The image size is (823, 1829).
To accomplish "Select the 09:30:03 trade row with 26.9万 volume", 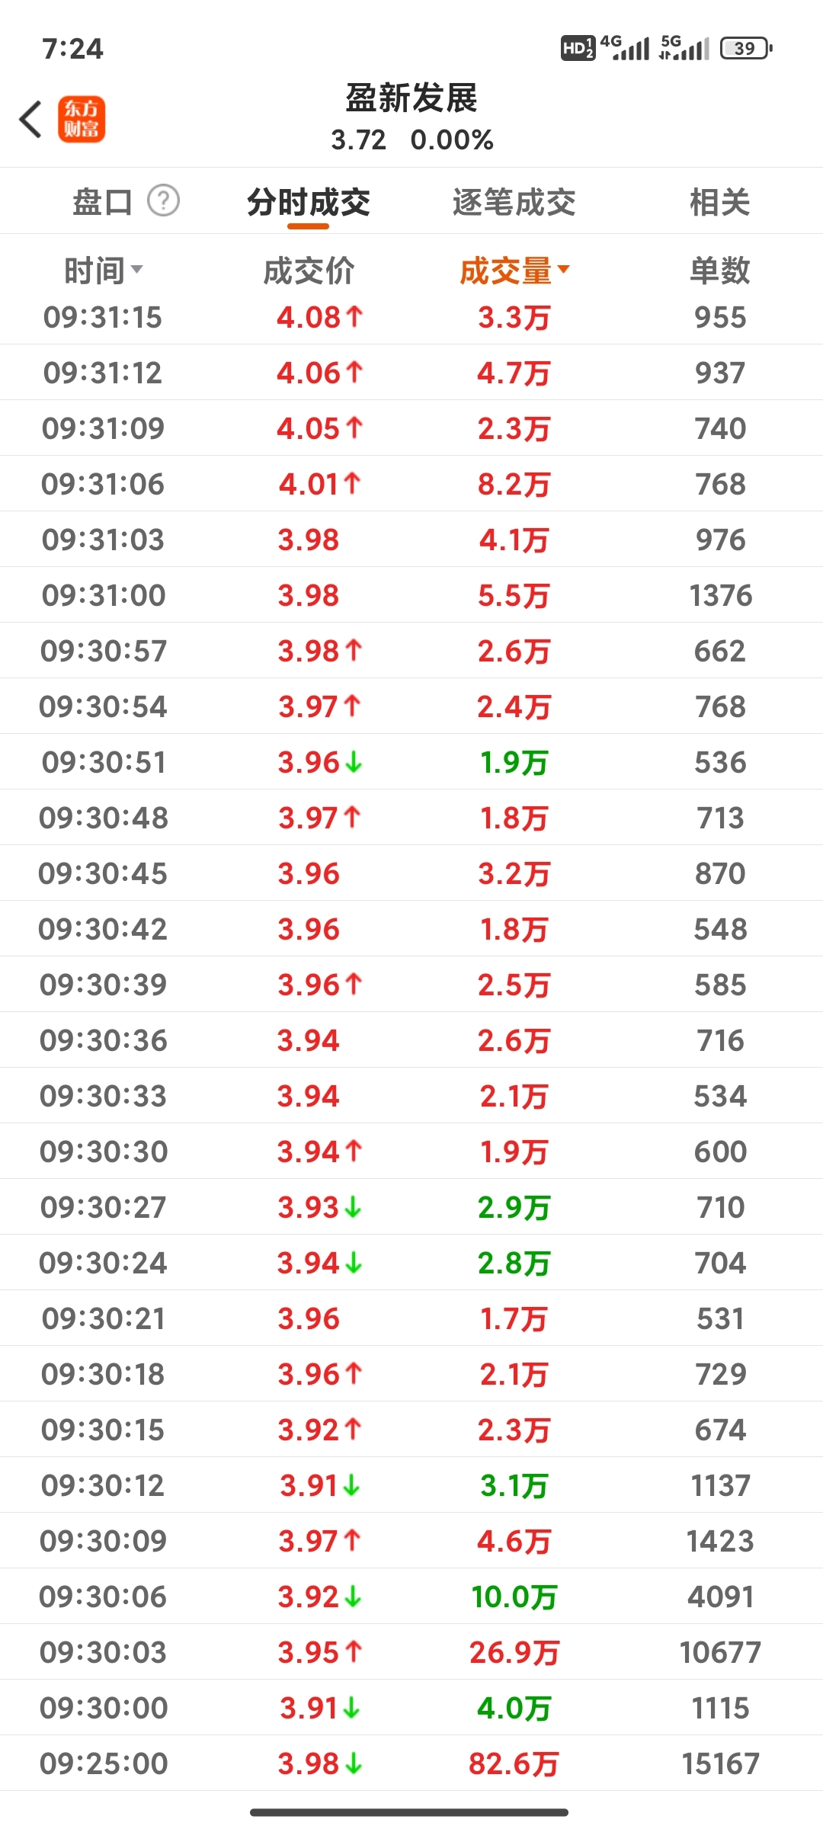I will (411, 1652).
